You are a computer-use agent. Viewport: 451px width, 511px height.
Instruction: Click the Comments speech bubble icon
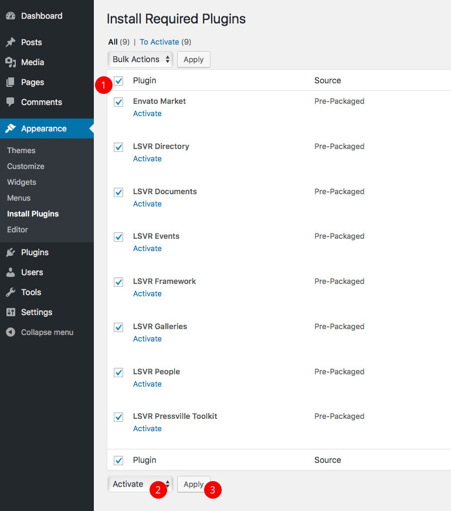click(11, 102)
